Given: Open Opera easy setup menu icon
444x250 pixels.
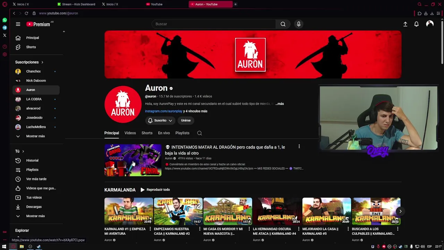Looking at the screenshot, I should pos(438,13).
